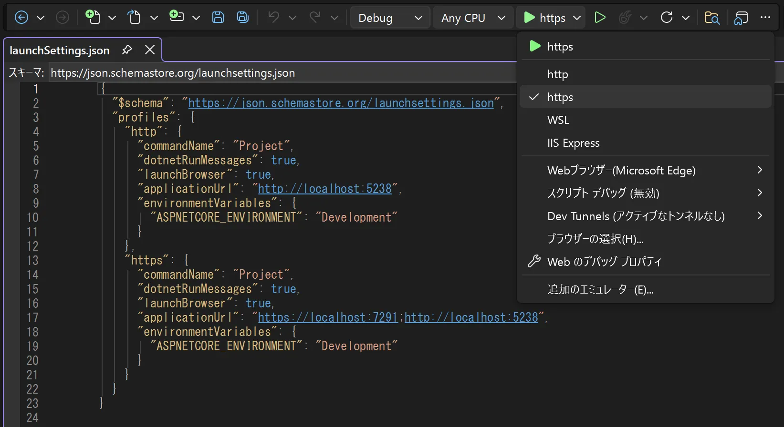Select the checked https launch profile
Screen dimensions: 784x427
645,97
